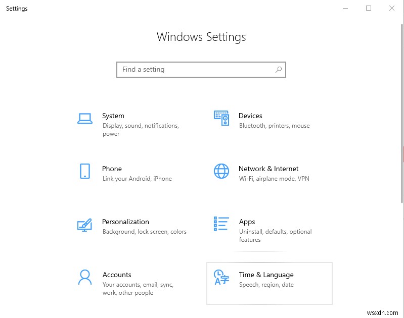Select the Phone icon
Screen dimensions: 404x318
tap(85, 171)
